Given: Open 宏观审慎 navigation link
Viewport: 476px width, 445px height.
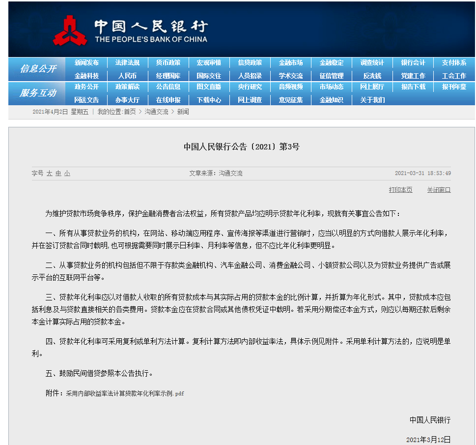Looking at the screenshot, I should coord(209,62).
